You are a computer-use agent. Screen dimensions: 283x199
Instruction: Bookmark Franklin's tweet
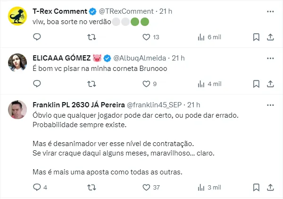click(256, 187)
